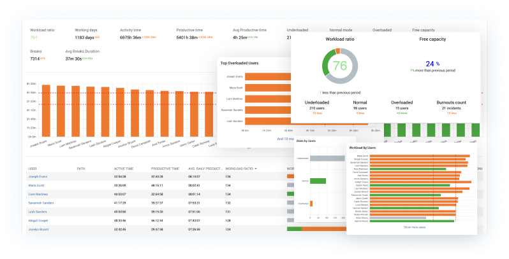Click the Path column header

81,169
